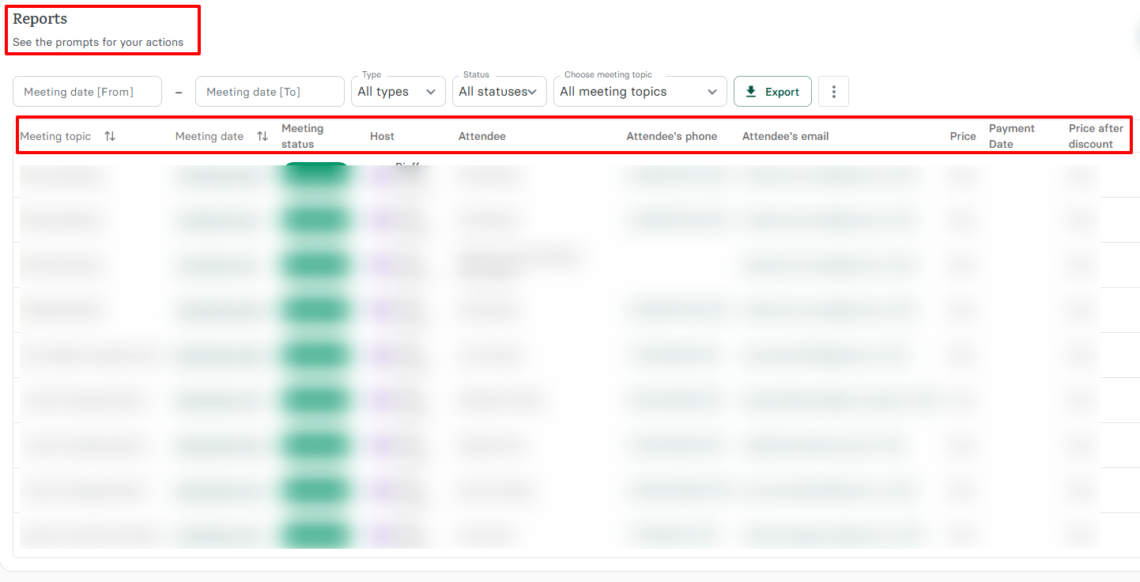Click the 'Meeting date [To]' input field
Screen dimensions: 1140x582
coord(270,91)
